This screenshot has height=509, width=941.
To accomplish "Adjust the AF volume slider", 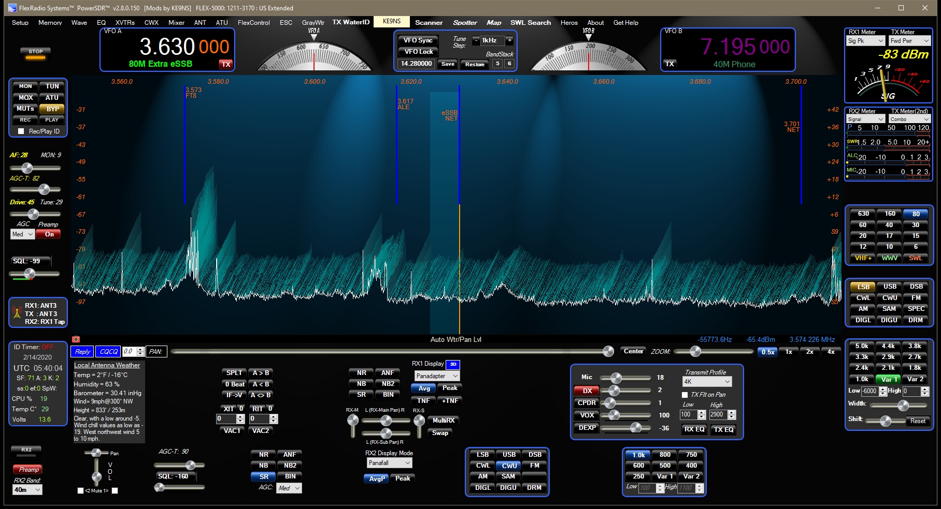I will 35,168.
